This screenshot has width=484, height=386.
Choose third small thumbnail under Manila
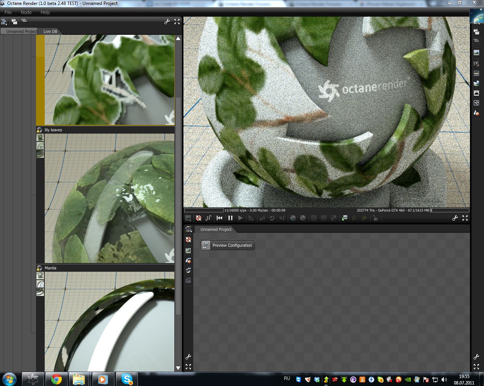(40, 292)
